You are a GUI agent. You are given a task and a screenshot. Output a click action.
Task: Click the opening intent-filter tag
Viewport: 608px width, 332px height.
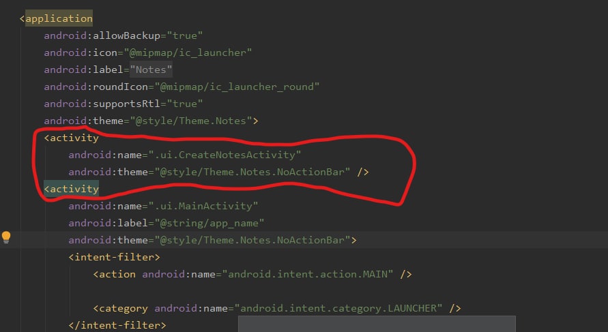(114, 257)
